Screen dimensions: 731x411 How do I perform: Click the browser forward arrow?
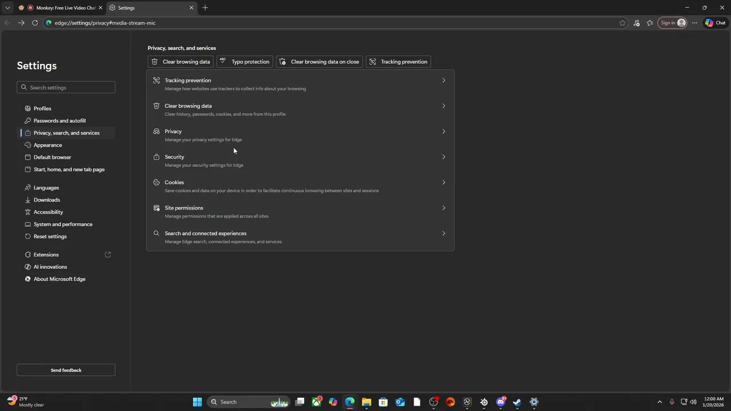(21, 23)
